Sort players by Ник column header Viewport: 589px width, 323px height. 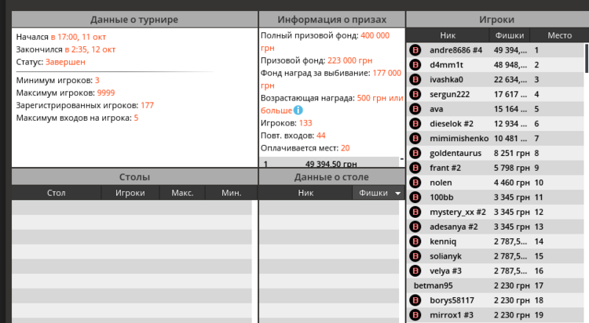pos(448,35)
